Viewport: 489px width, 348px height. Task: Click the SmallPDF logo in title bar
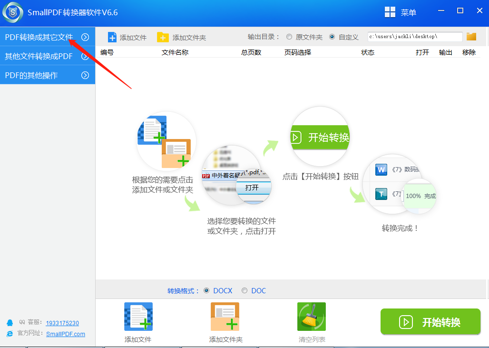coord(12,13)
